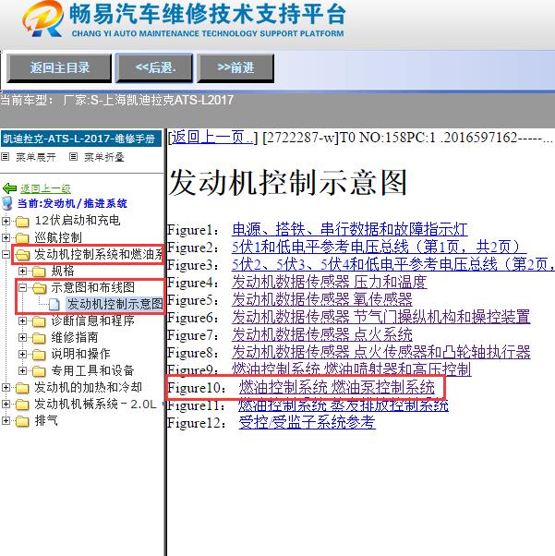Screen dimensions: 555x556
Task: Select 巡航控制 in the tree
Action: (58, 237)
